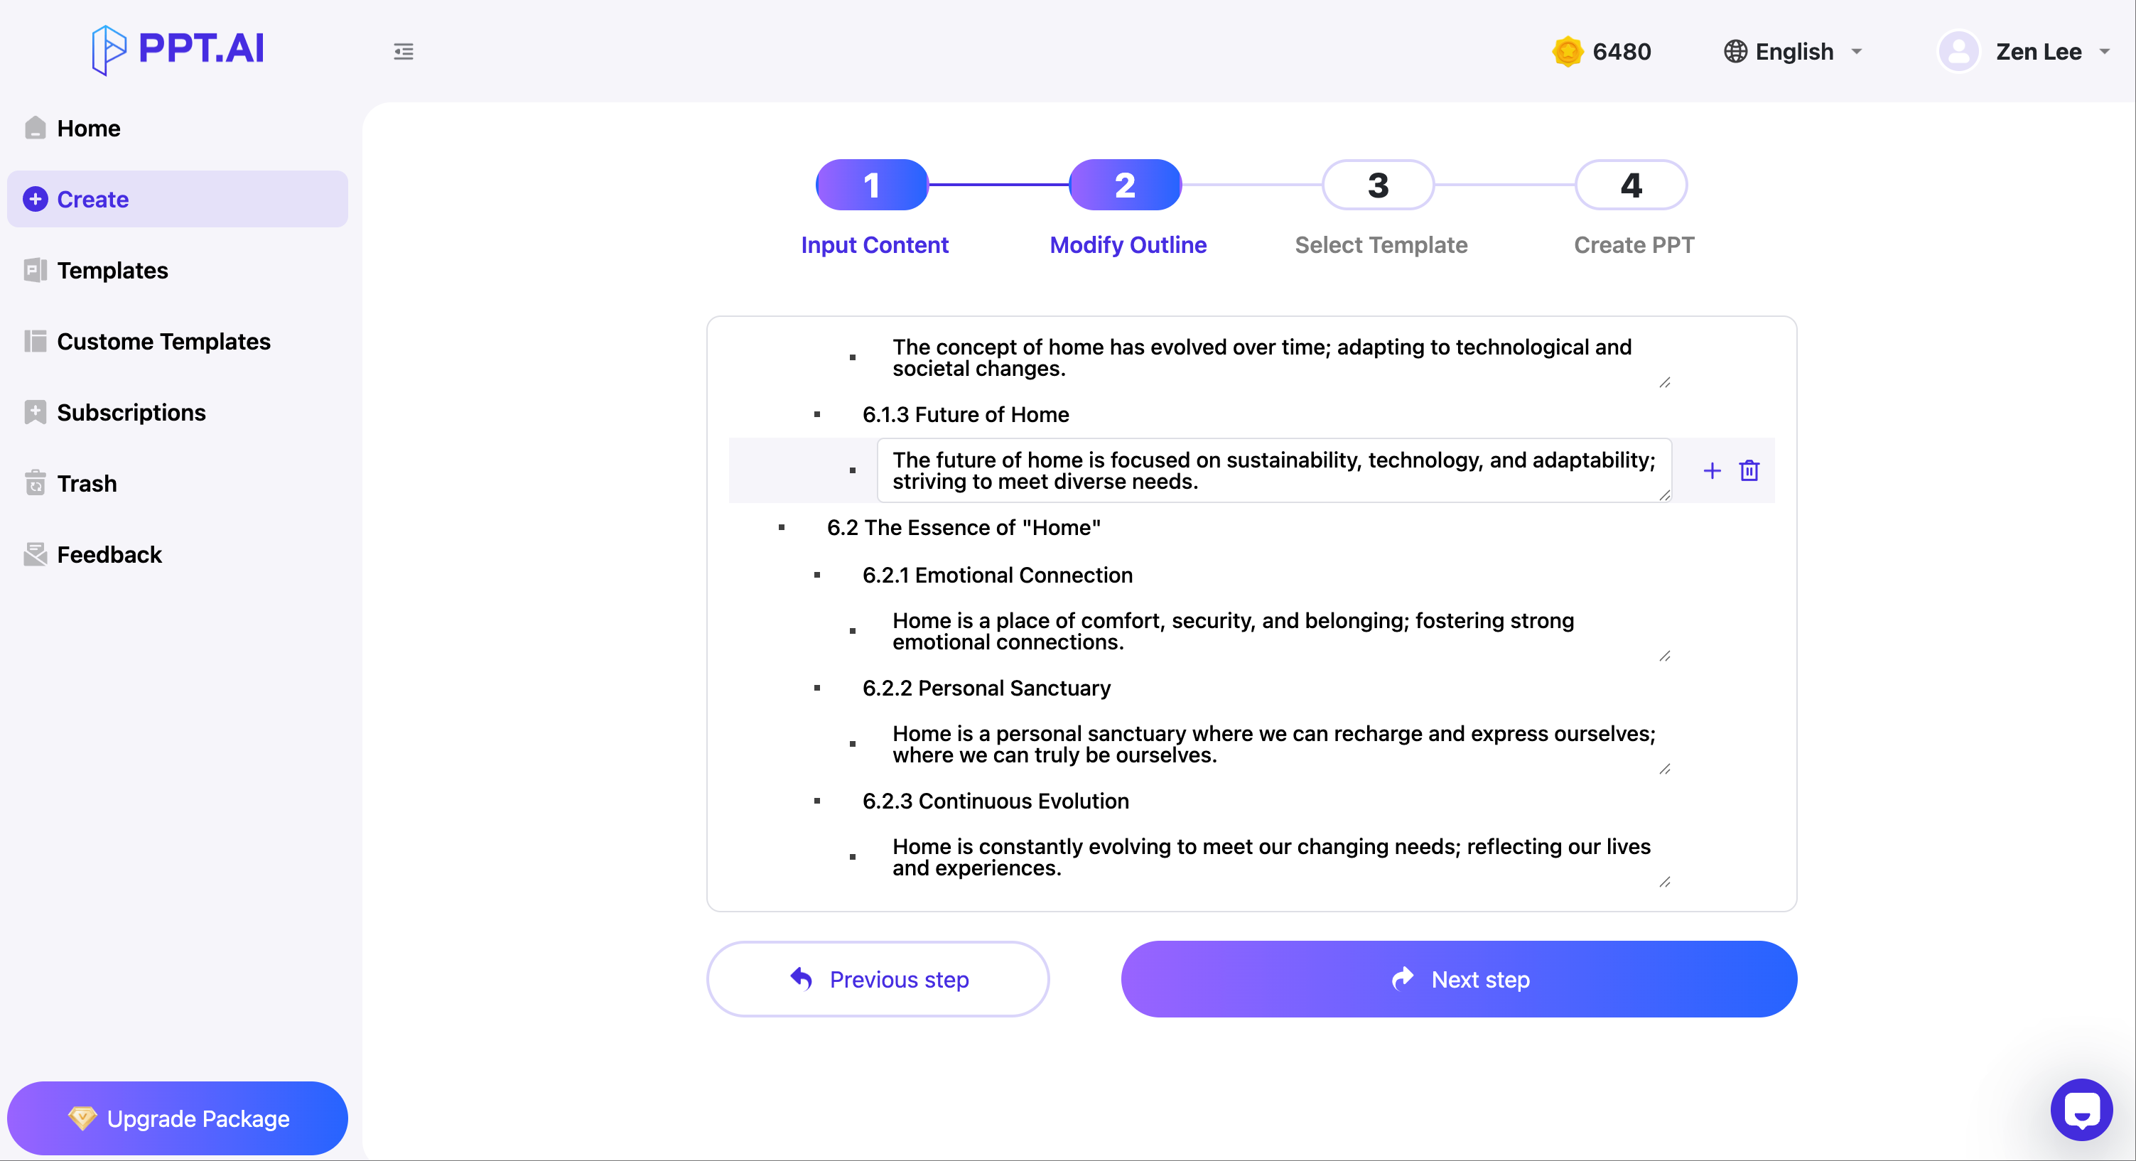Open the chat support bubble

[2081, 1110]
